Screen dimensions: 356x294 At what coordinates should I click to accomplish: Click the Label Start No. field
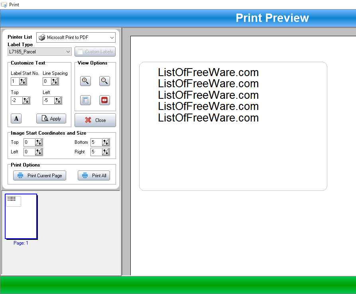point(15,81)
